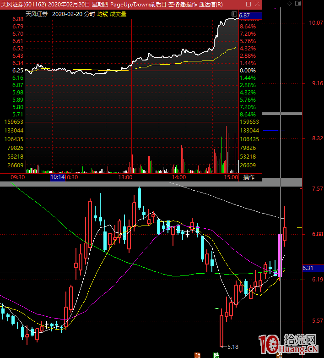Click the 14:00 time label
324x358 pixels.
click(179, 177)
